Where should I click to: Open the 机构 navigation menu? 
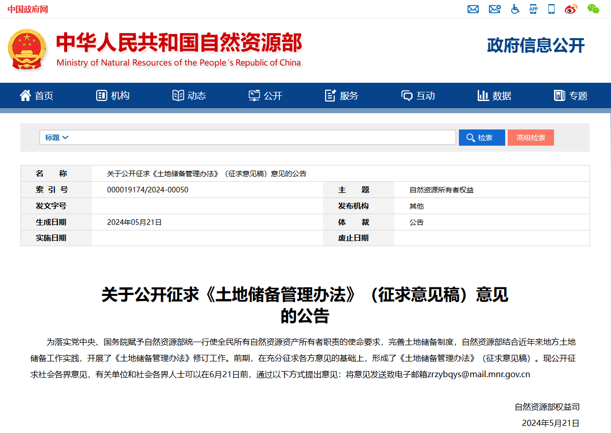point(113,95)
